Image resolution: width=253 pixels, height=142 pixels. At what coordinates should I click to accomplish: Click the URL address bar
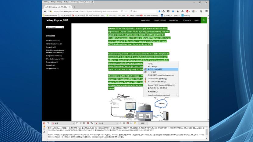point(86,11)
